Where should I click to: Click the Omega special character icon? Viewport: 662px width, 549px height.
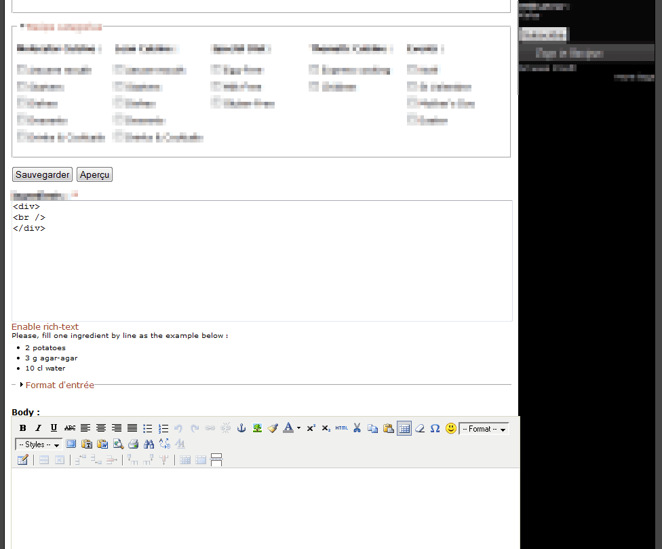click(435, 428)
